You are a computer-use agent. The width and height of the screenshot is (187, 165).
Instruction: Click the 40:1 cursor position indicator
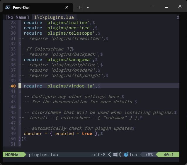pyautogui.click(x=169, y=154)
